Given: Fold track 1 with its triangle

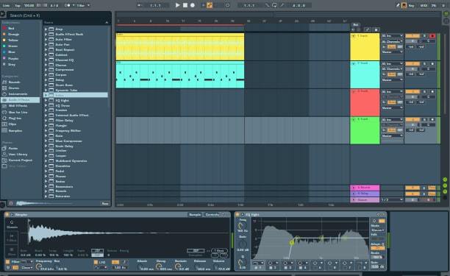Looking at the screenshot, I should pos(354,36).
